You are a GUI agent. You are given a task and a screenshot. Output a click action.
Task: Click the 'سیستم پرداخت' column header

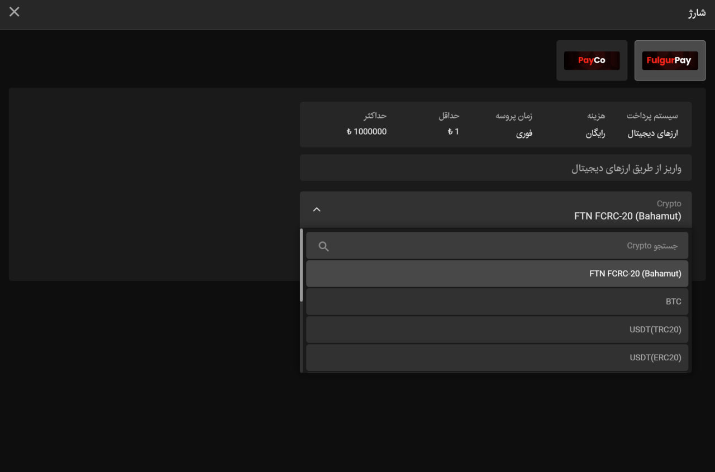[652, 116]
